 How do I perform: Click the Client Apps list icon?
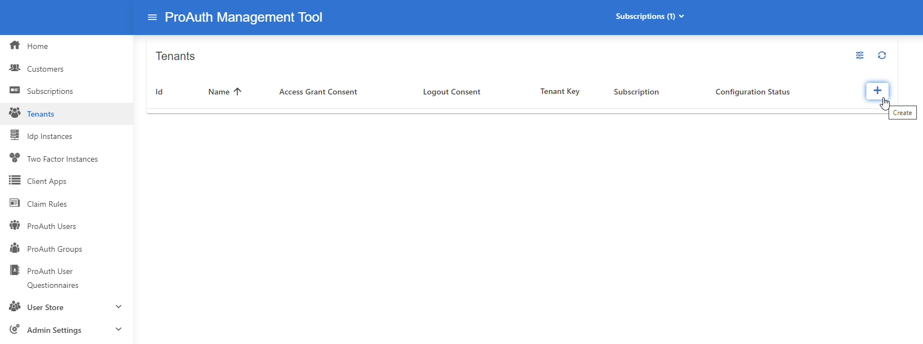tap(15, 180)
